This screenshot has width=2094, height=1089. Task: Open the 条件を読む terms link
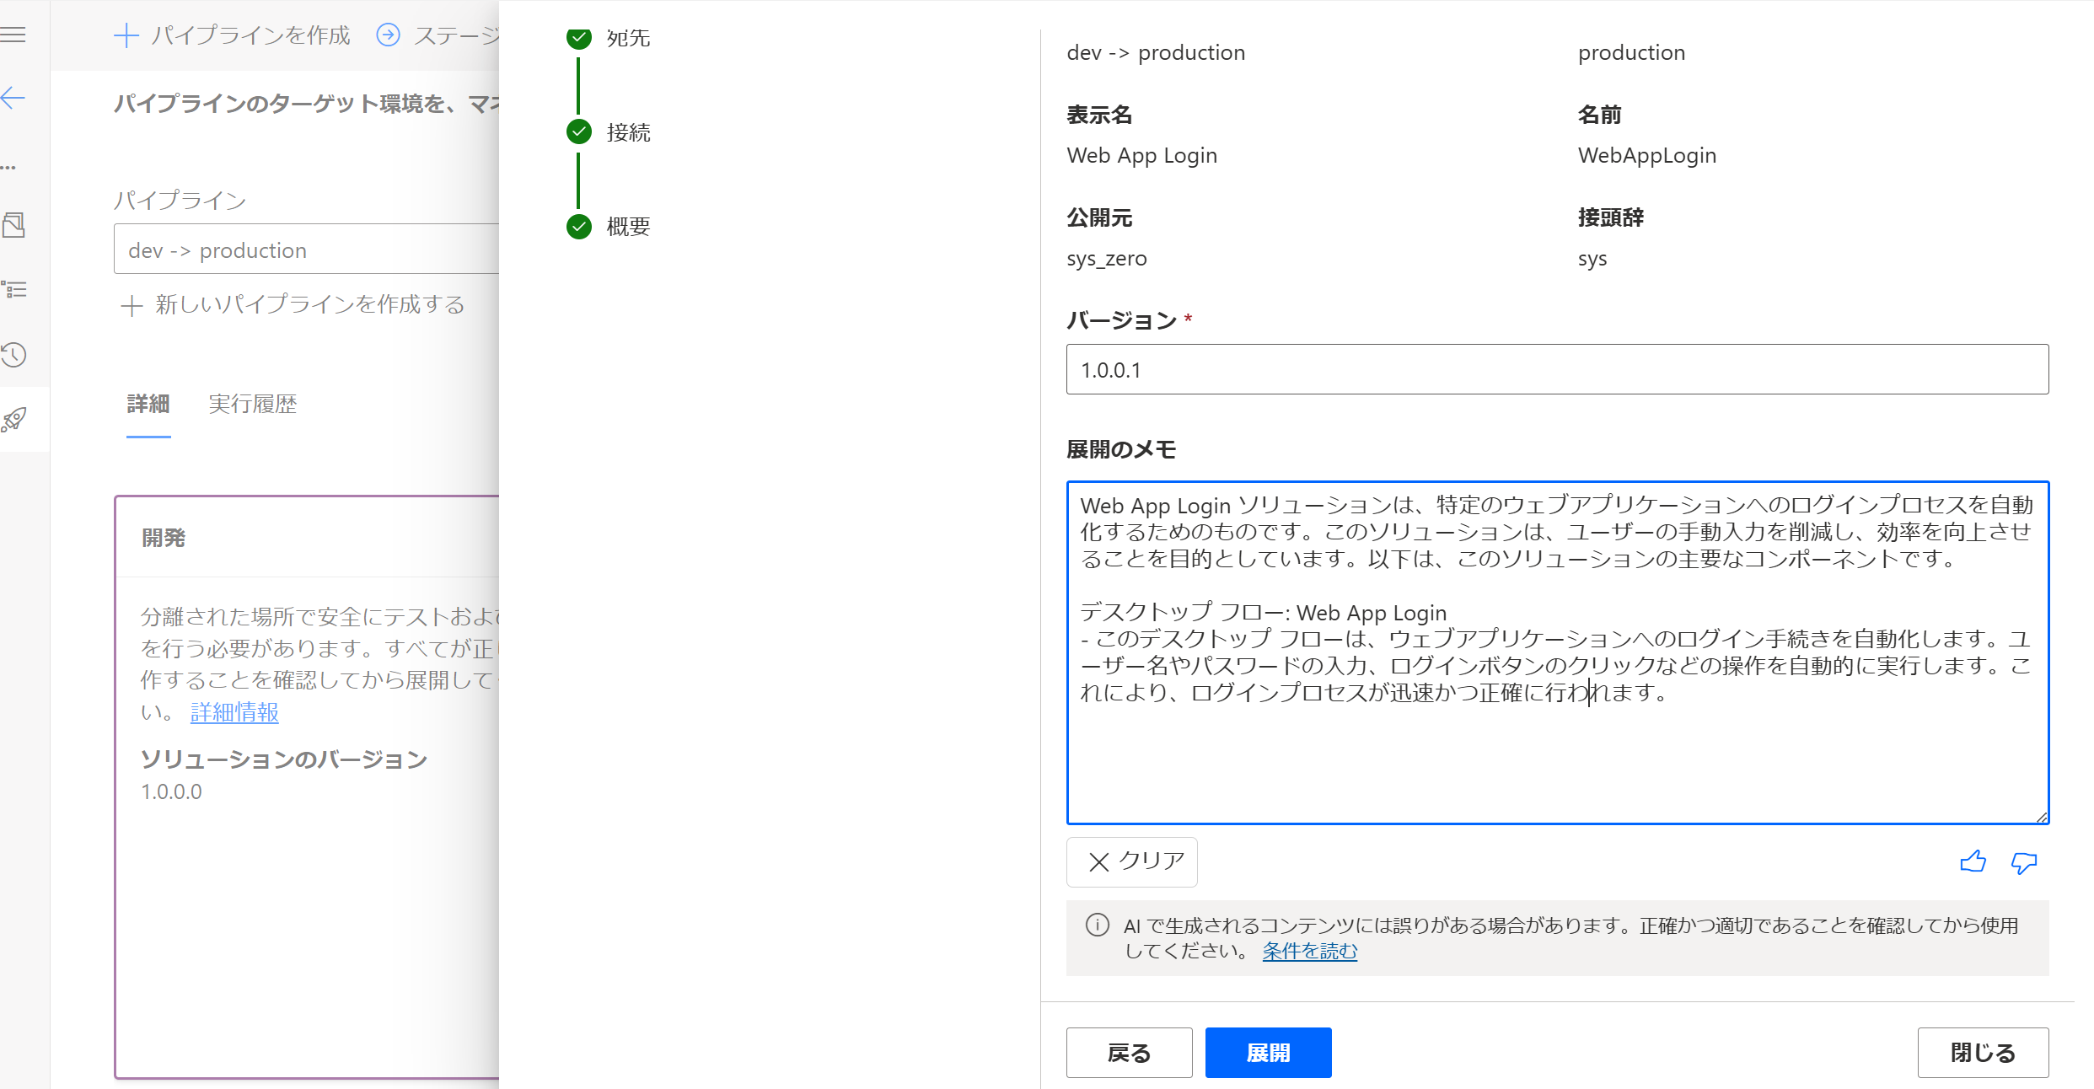pos(1309,951)
